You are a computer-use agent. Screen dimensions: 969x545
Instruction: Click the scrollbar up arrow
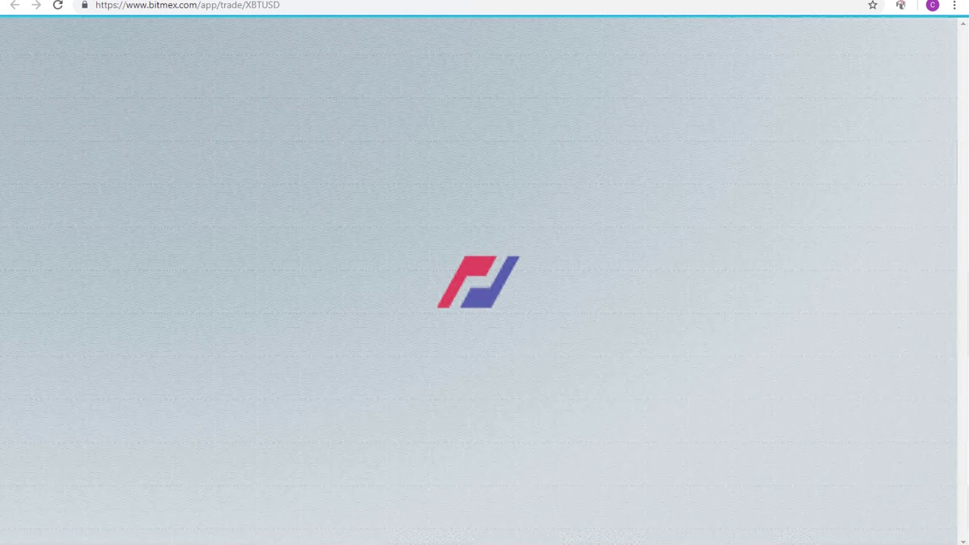[963, 23]
